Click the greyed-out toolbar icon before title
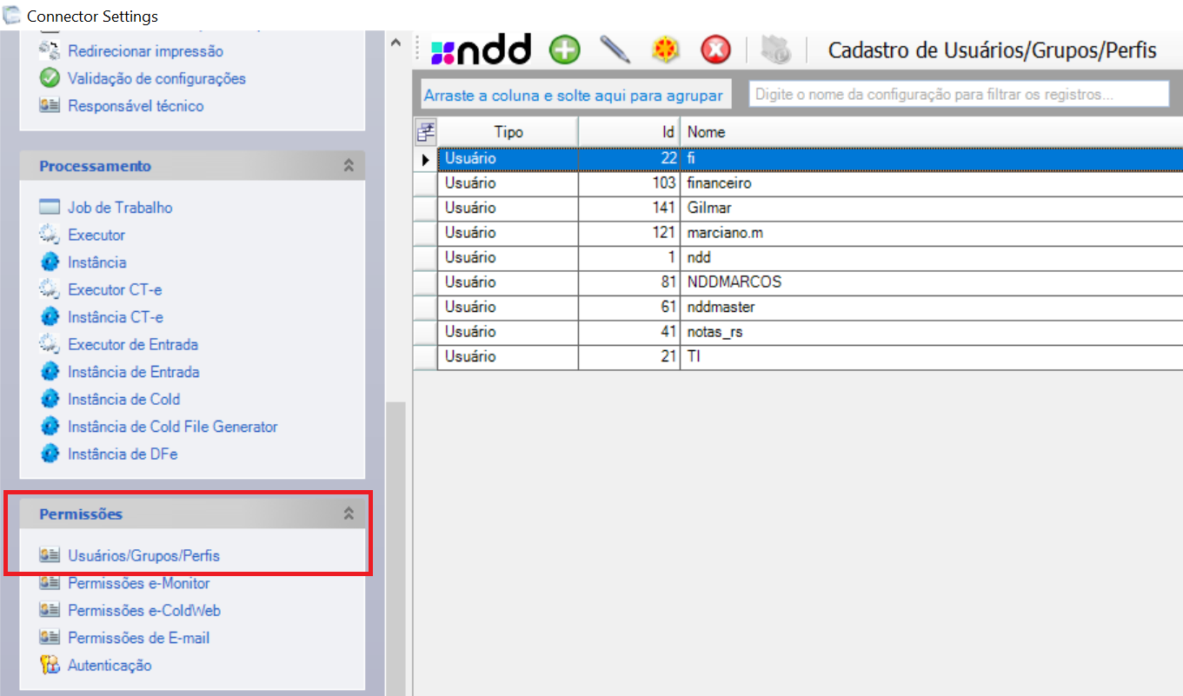 coord(775,50)
